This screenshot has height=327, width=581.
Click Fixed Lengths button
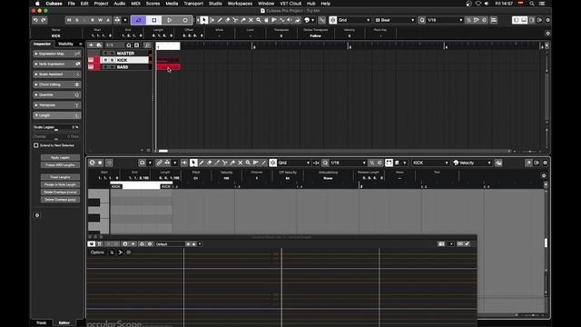coord(60,177)
